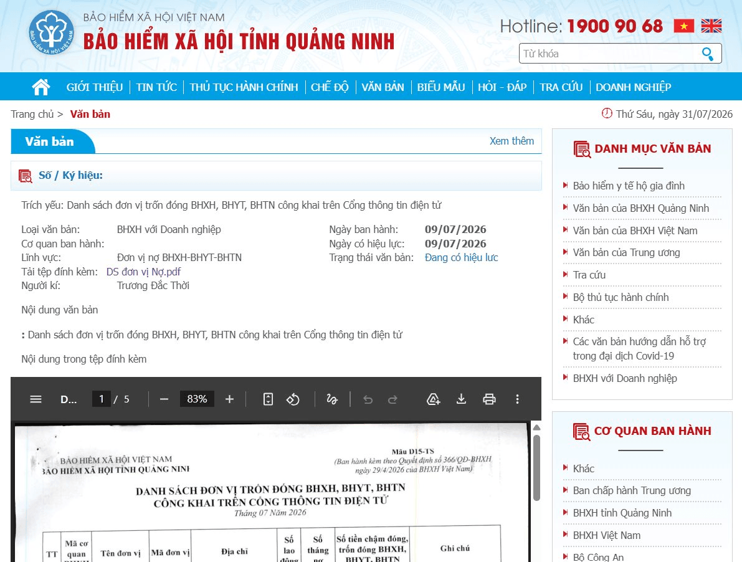Open Thủ tục hành chính menu
This screenshot has width=742, height=562.
[x=244, y=87]
